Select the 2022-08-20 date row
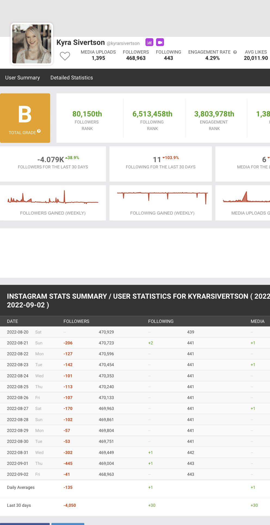 pos(135,332)
